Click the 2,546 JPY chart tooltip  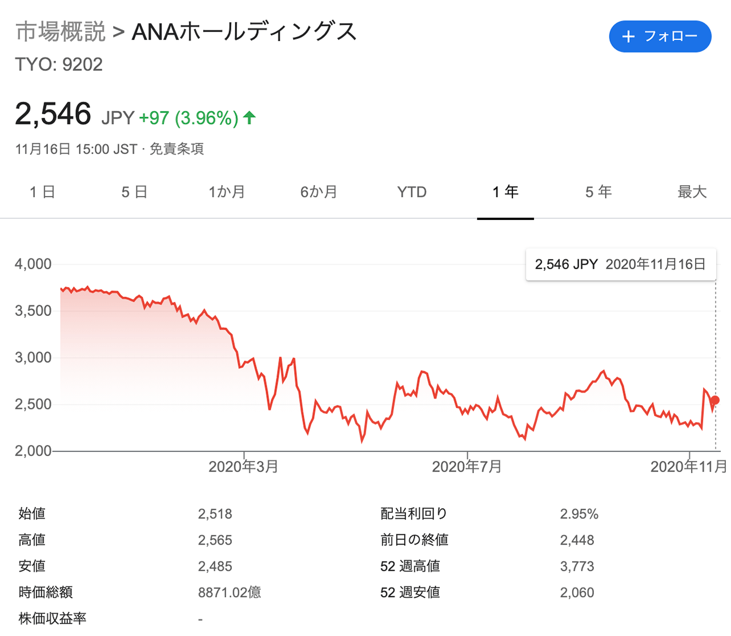[621, 265]
